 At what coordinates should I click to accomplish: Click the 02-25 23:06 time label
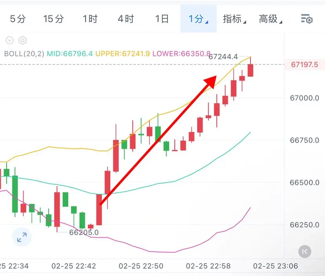coord(276,266)
